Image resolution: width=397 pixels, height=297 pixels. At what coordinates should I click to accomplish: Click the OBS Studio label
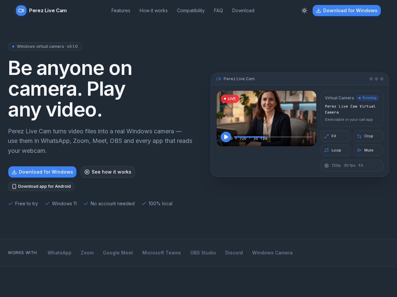coord(203,253)
